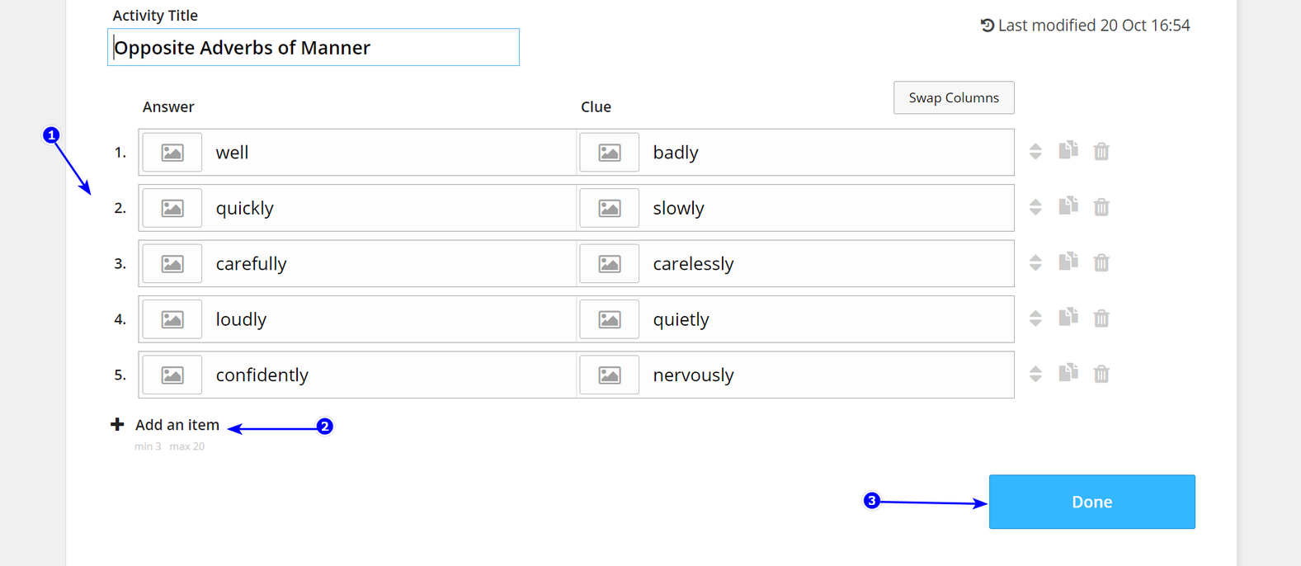Click the reorder arrows on the "well" row
Image resolution: width=1301 pixels, height=566 pixels.
click(1035, 151)
